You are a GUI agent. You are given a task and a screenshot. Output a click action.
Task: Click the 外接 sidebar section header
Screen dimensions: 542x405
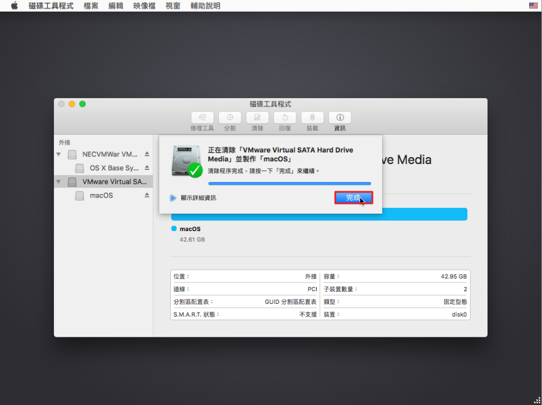65,142
